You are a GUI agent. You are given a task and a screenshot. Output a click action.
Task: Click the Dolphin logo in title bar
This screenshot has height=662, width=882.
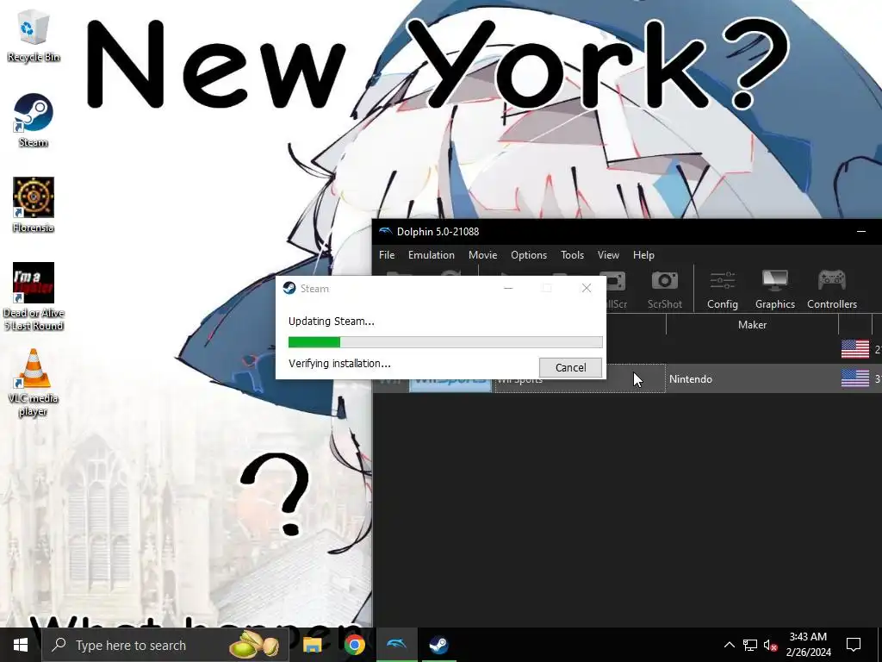(x=385, y=231)
